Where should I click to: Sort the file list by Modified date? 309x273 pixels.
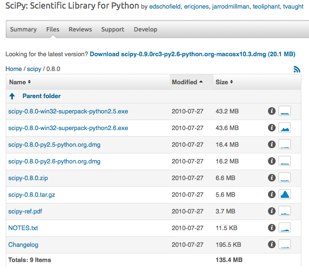coord(187,82)
